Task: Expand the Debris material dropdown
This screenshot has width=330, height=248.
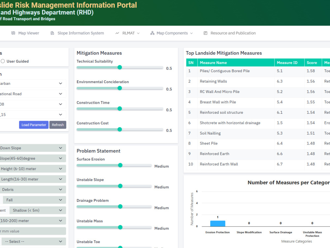Action: (x=33, y=189)
